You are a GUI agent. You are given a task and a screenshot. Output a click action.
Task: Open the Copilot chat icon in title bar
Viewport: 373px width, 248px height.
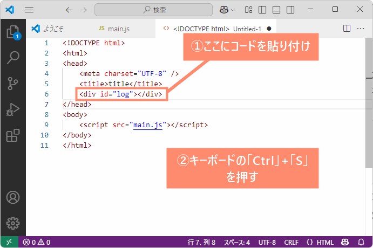tap(224, 10)
